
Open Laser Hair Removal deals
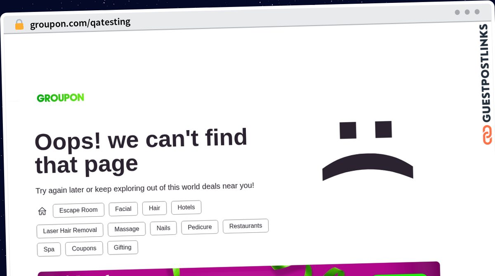coord(70,230)
